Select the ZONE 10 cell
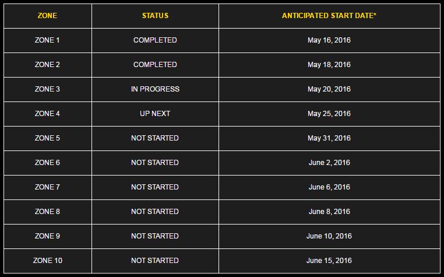 pos(48,261)
